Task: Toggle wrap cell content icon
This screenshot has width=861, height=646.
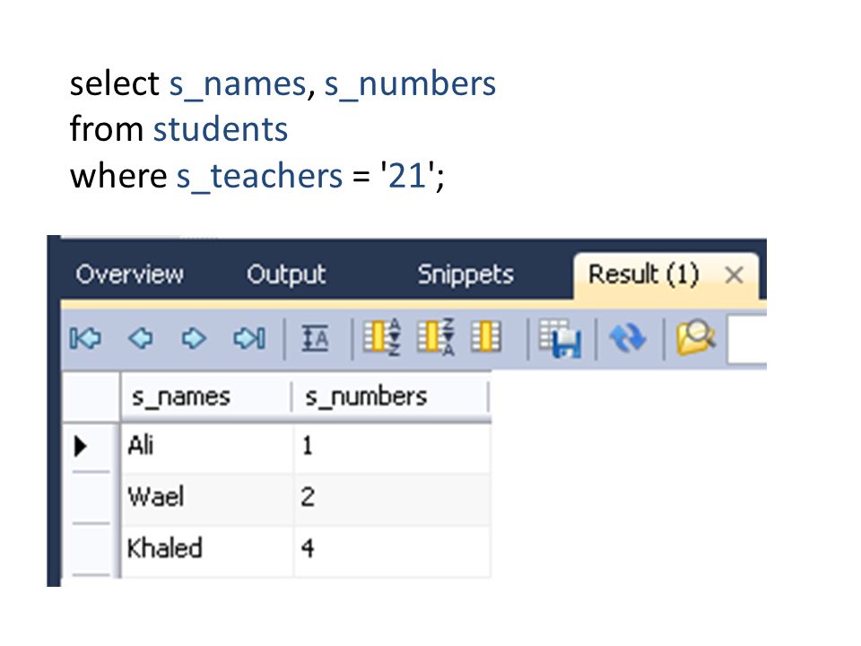Action: click(315, 338)
